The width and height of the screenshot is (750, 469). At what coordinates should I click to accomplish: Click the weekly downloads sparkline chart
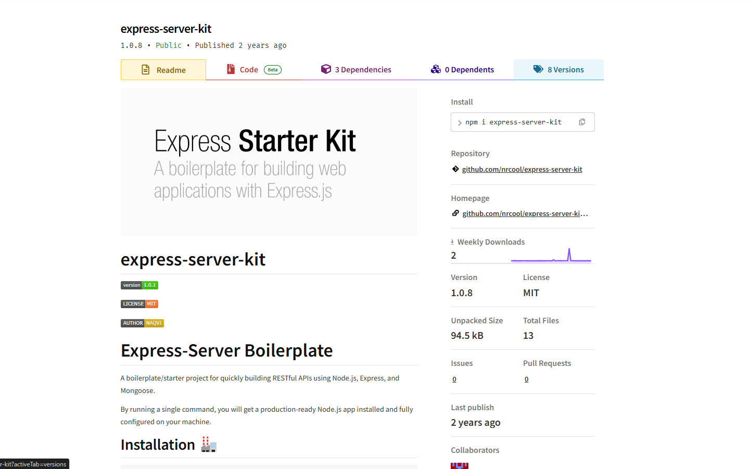click(x=551, y=255)
